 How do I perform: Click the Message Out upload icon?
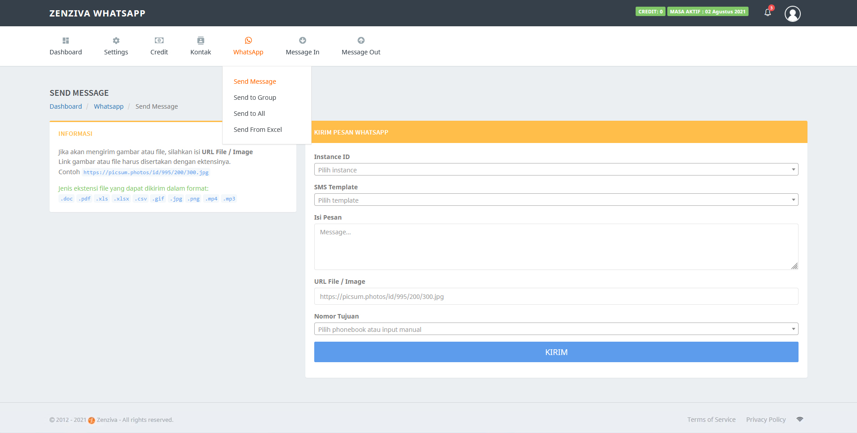pyautogui.click(x=361, y=41)
